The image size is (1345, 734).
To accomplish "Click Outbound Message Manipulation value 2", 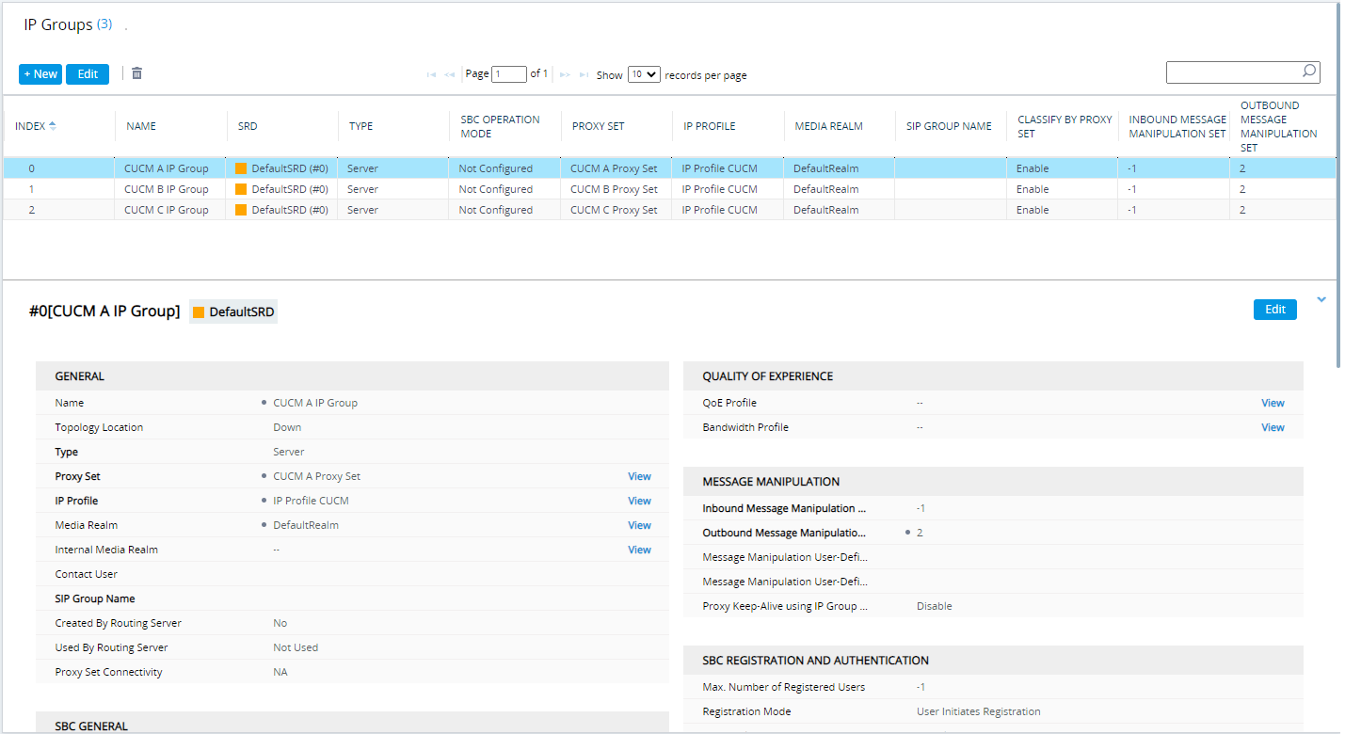I will point(920,533).
